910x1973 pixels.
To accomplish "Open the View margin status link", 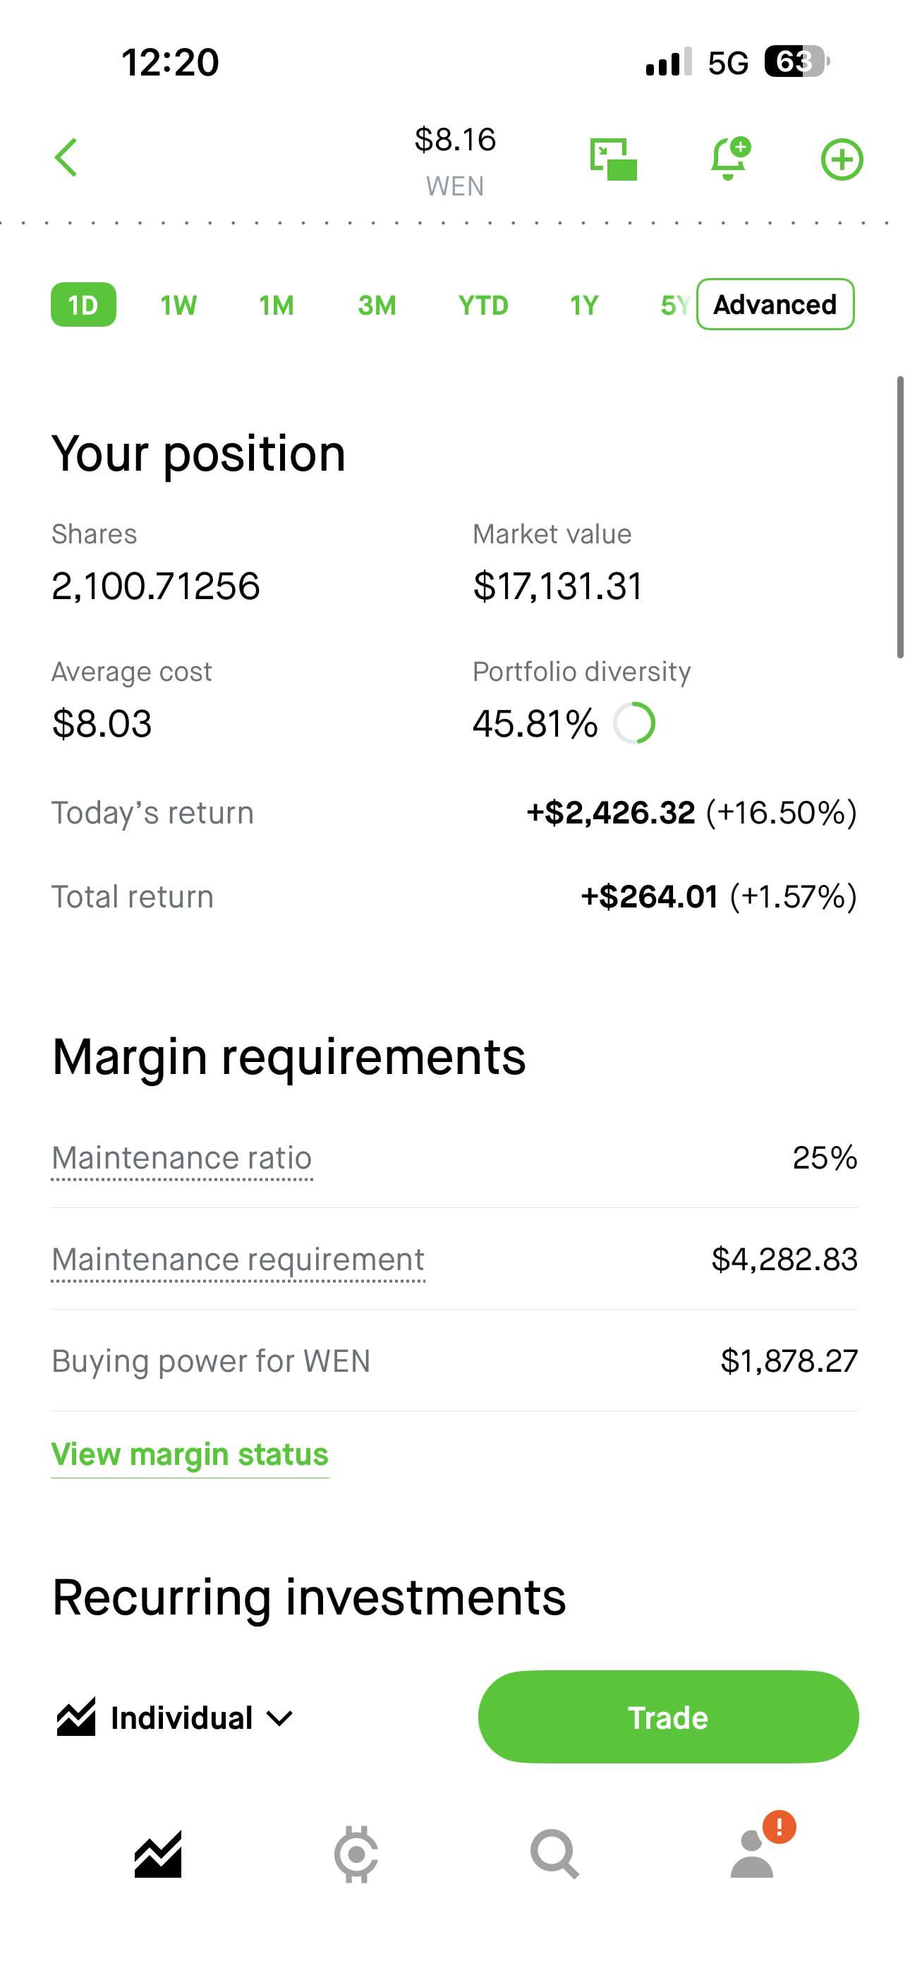I will tap(189, 1454).
